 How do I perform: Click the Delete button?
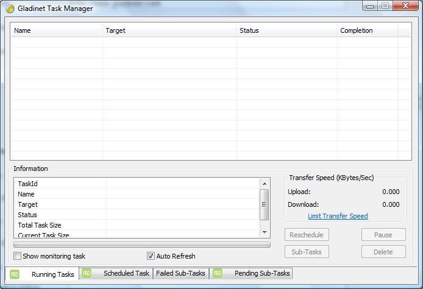(383, 252)
